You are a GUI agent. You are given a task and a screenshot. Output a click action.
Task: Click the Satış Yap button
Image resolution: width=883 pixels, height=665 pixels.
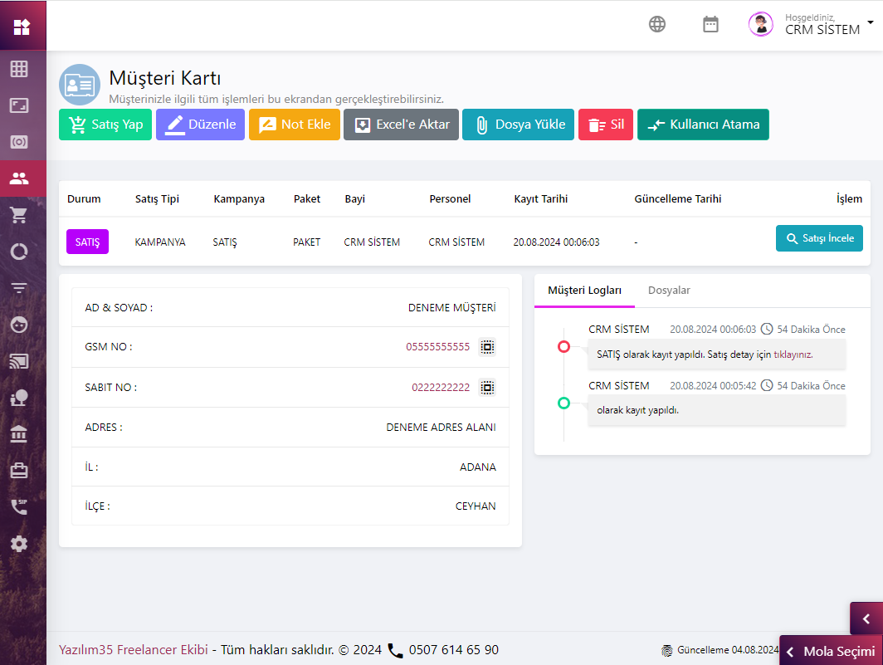point(105,125)
